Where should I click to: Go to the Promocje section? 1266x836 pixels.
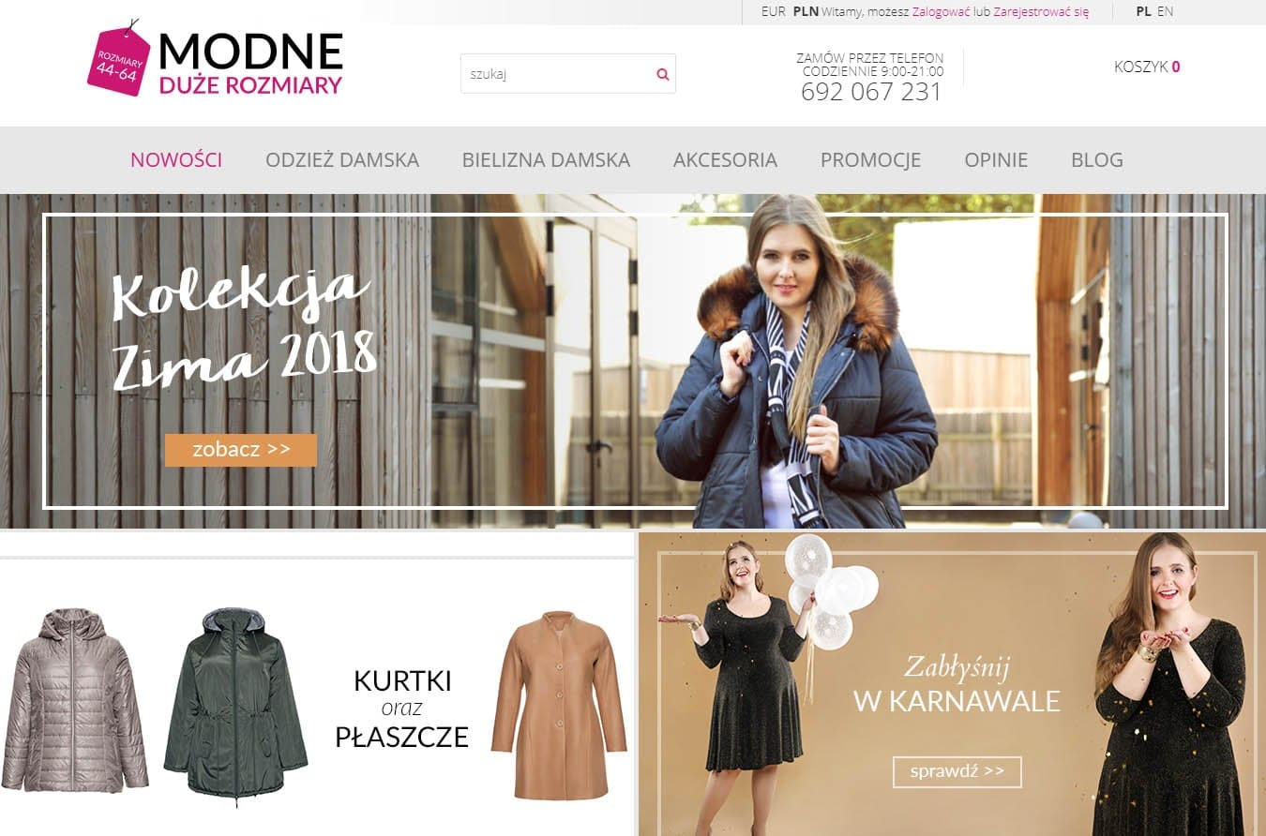(870, 160)
